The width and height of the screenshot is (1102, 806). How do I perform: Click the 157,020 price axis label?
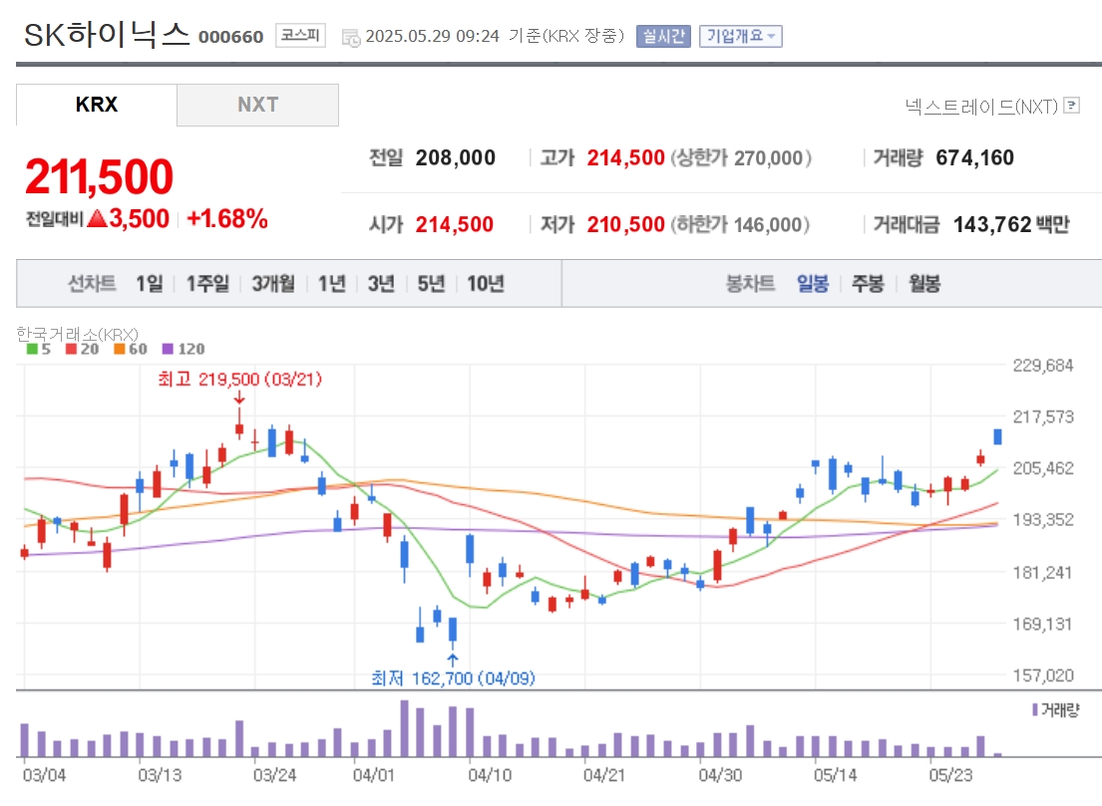1043,675
